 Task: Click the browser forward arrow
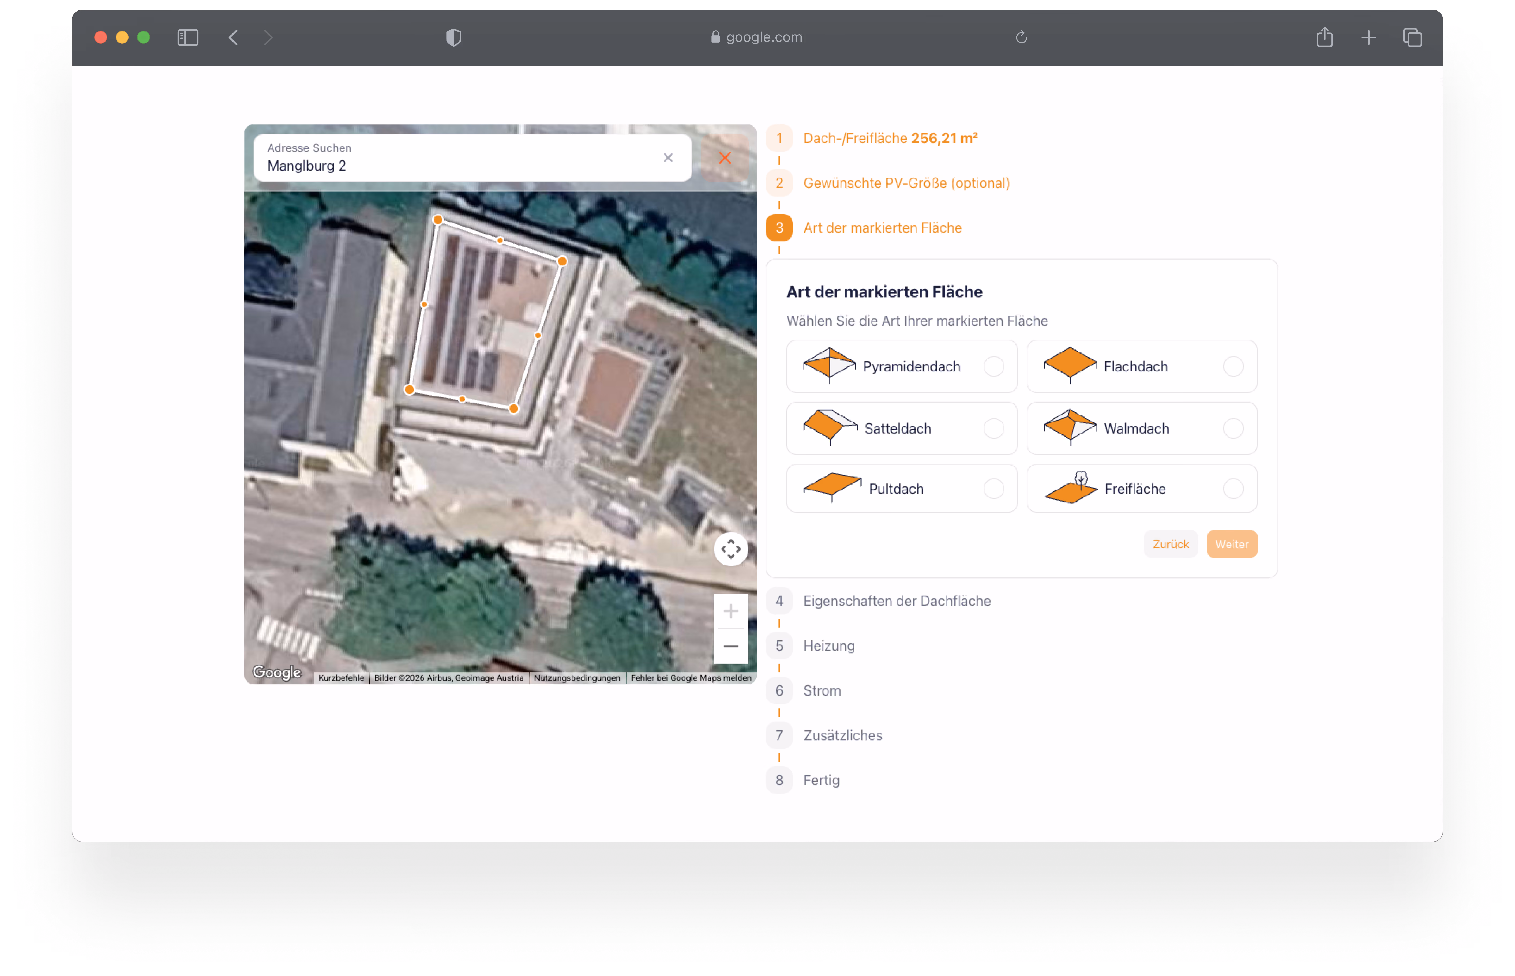click(x=268, y=37)
